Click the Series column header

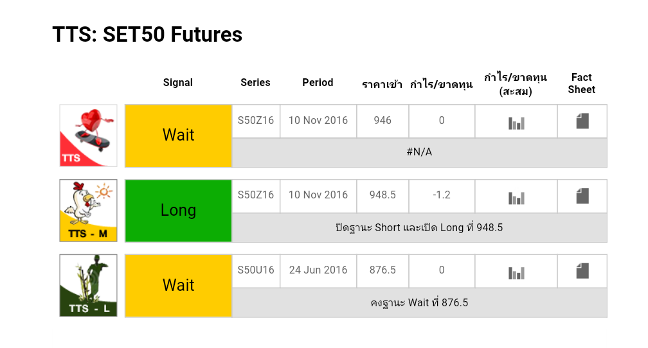pos(255,82)
